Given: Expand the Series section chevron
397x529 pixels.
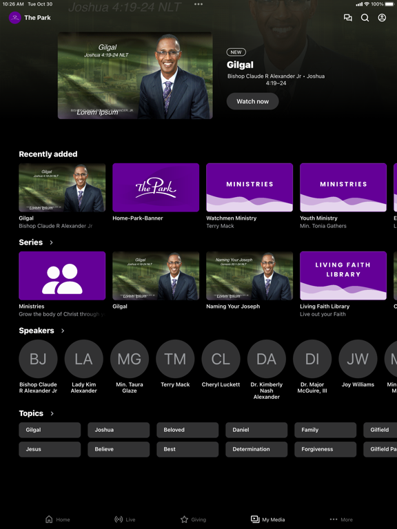Looking at the screenshot, I should tap(51, 242).
